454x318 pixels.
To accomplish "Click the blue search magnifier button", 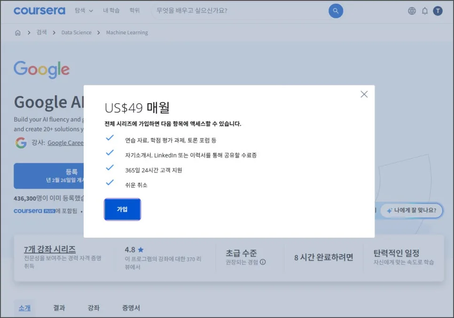I will pyautogui.click(x=336, y=11).
